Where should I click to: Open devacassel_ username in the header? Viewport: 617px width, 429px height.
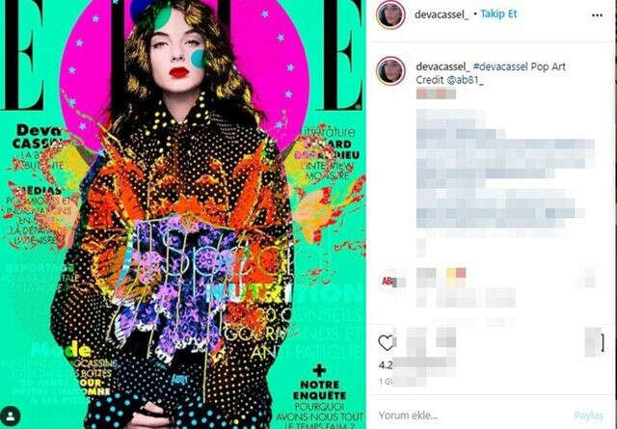coord(442,14)
